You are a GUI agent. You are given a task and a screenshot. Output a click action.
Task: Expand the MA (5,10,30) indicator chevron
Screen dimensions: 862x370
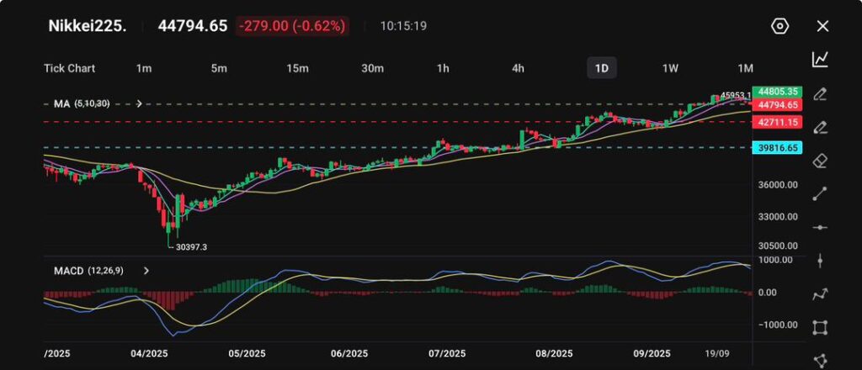139,104
